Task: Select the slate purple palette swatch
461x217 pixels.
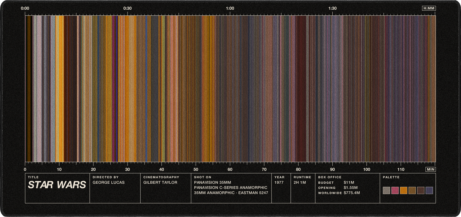Action: pyautogui.click(x=429, y=191)
